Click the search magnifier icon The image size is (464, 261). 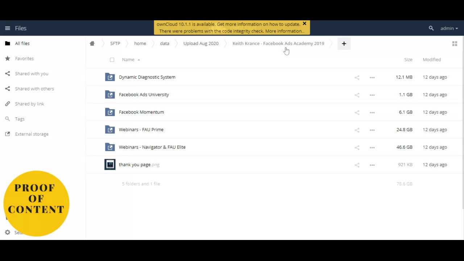click(x=431, y=28)
